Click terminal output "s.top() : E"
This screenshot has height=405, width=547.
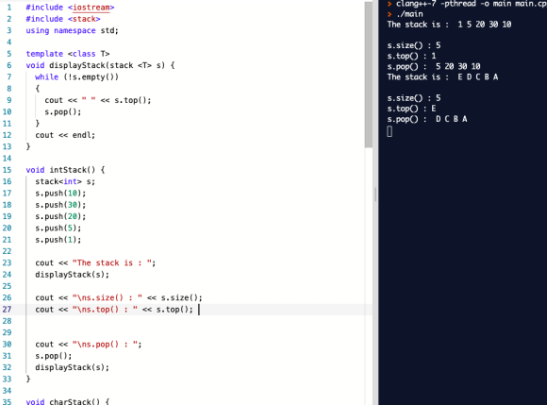tap(411, 109)
